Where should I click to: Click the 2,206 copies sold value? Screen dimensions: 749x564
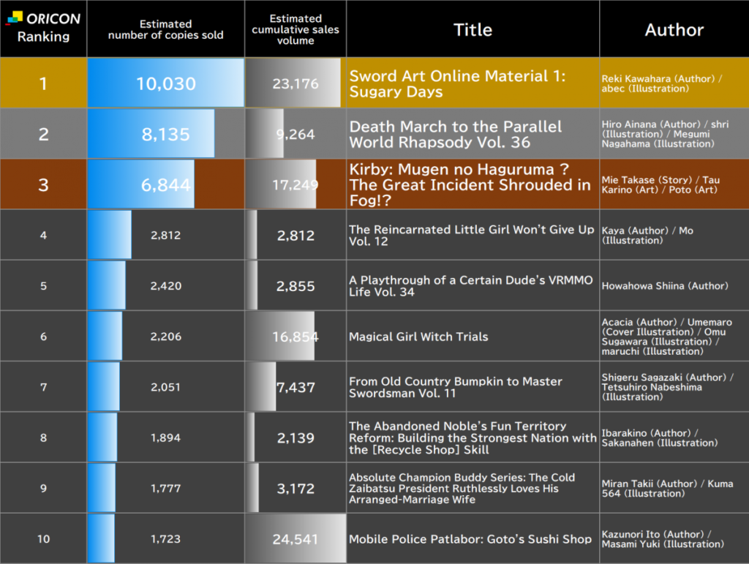(166, 336)
